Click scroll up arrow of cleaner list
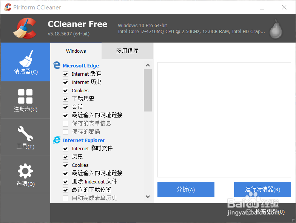The height and width of the screenshot is (223, 296). [148, 65]
